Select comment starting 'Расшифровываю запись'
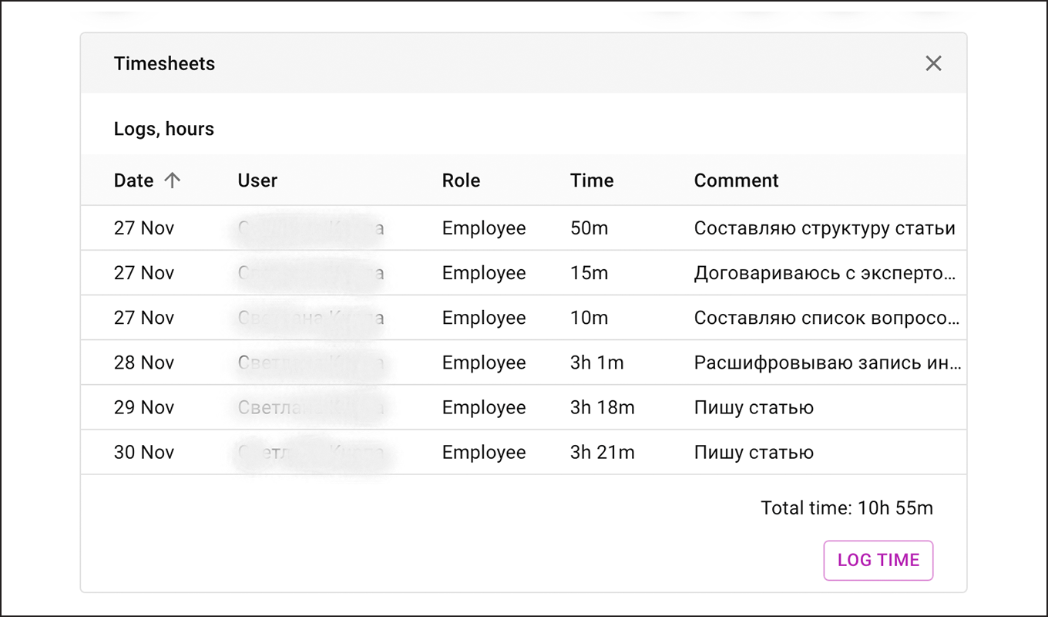This screenshot has width=1048, height=617. (x=828, y=362)
